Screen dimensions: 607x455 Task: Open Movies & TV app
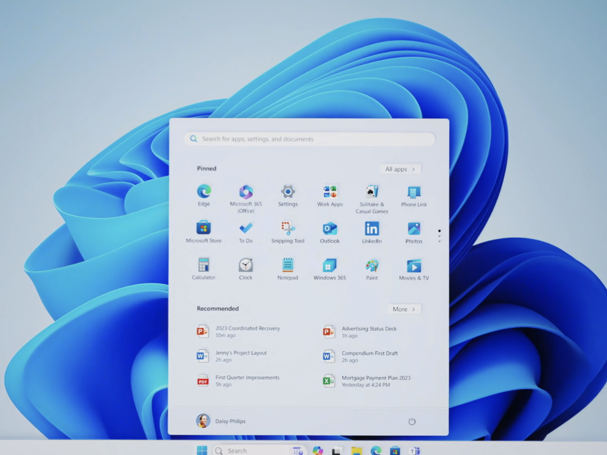[x=414, y=266]
